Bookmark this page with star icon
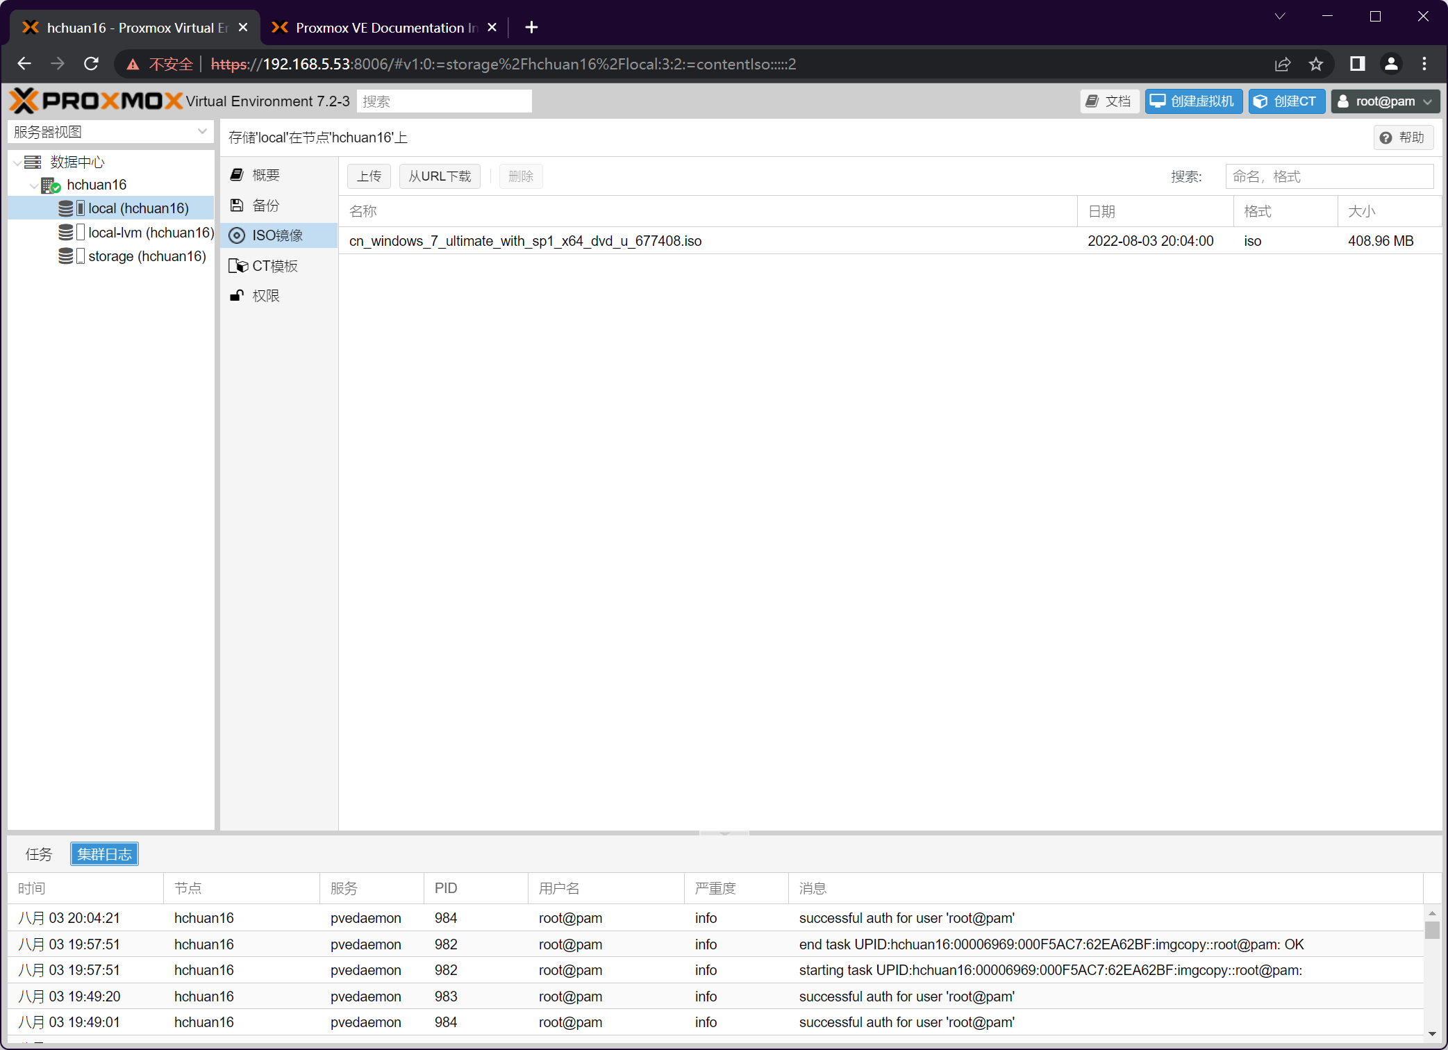1448x1050 pixels. pyautogui.click(x=1315, y=64)
